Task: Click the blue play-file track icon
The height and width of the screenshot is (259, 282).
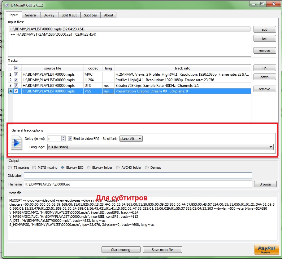Action: tap(16, 143)
